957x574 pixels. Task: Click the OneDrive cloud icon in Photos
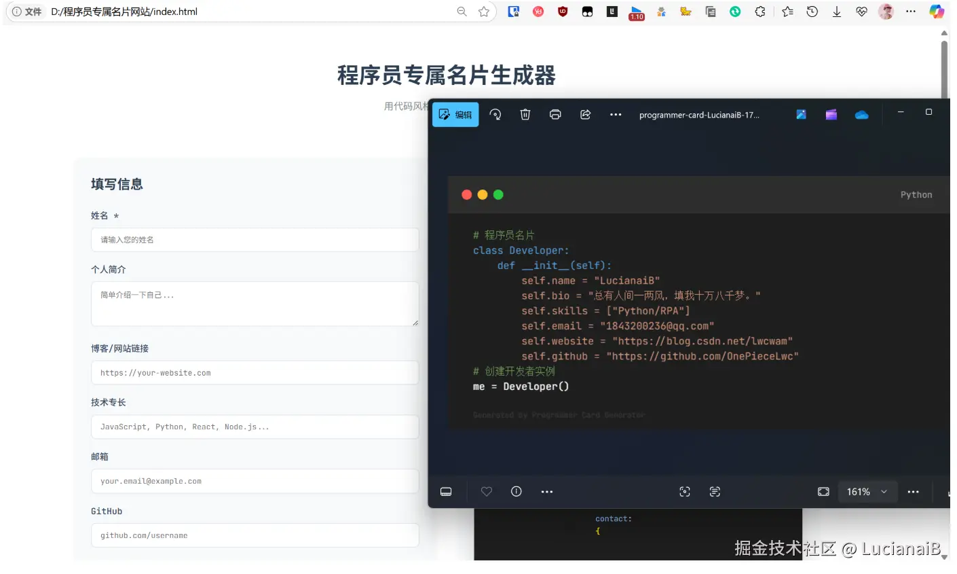tap(861, 115)
